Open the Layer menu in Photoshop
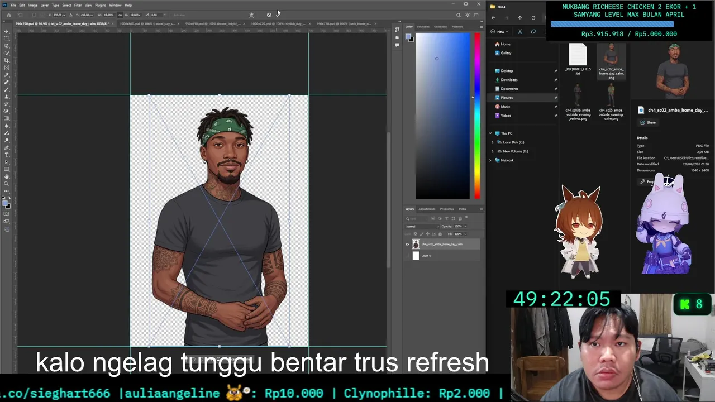The width and height of the screenshot is (715, 402). pyautogui.click(x=44, y=5)
